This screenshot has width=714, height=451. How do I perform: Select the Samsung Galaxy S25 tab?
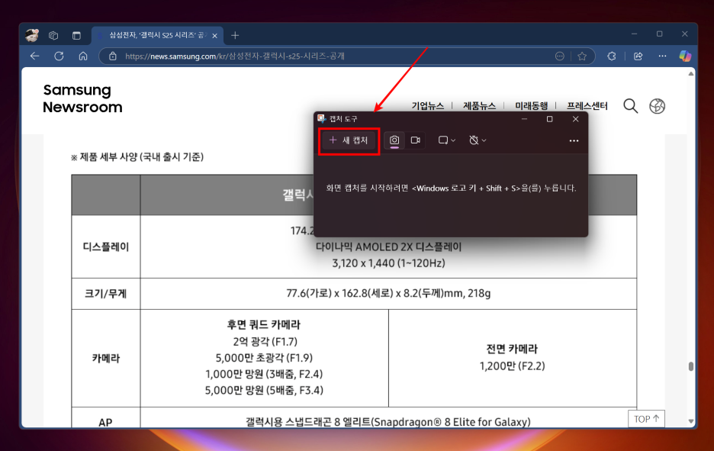tap(157, 35)
